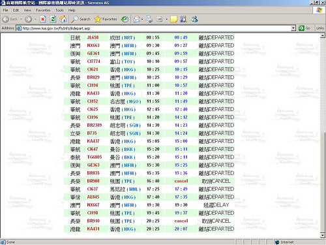Open the Mail dropdown arrow
326x245 pixels.
click(x=142, y=20)
